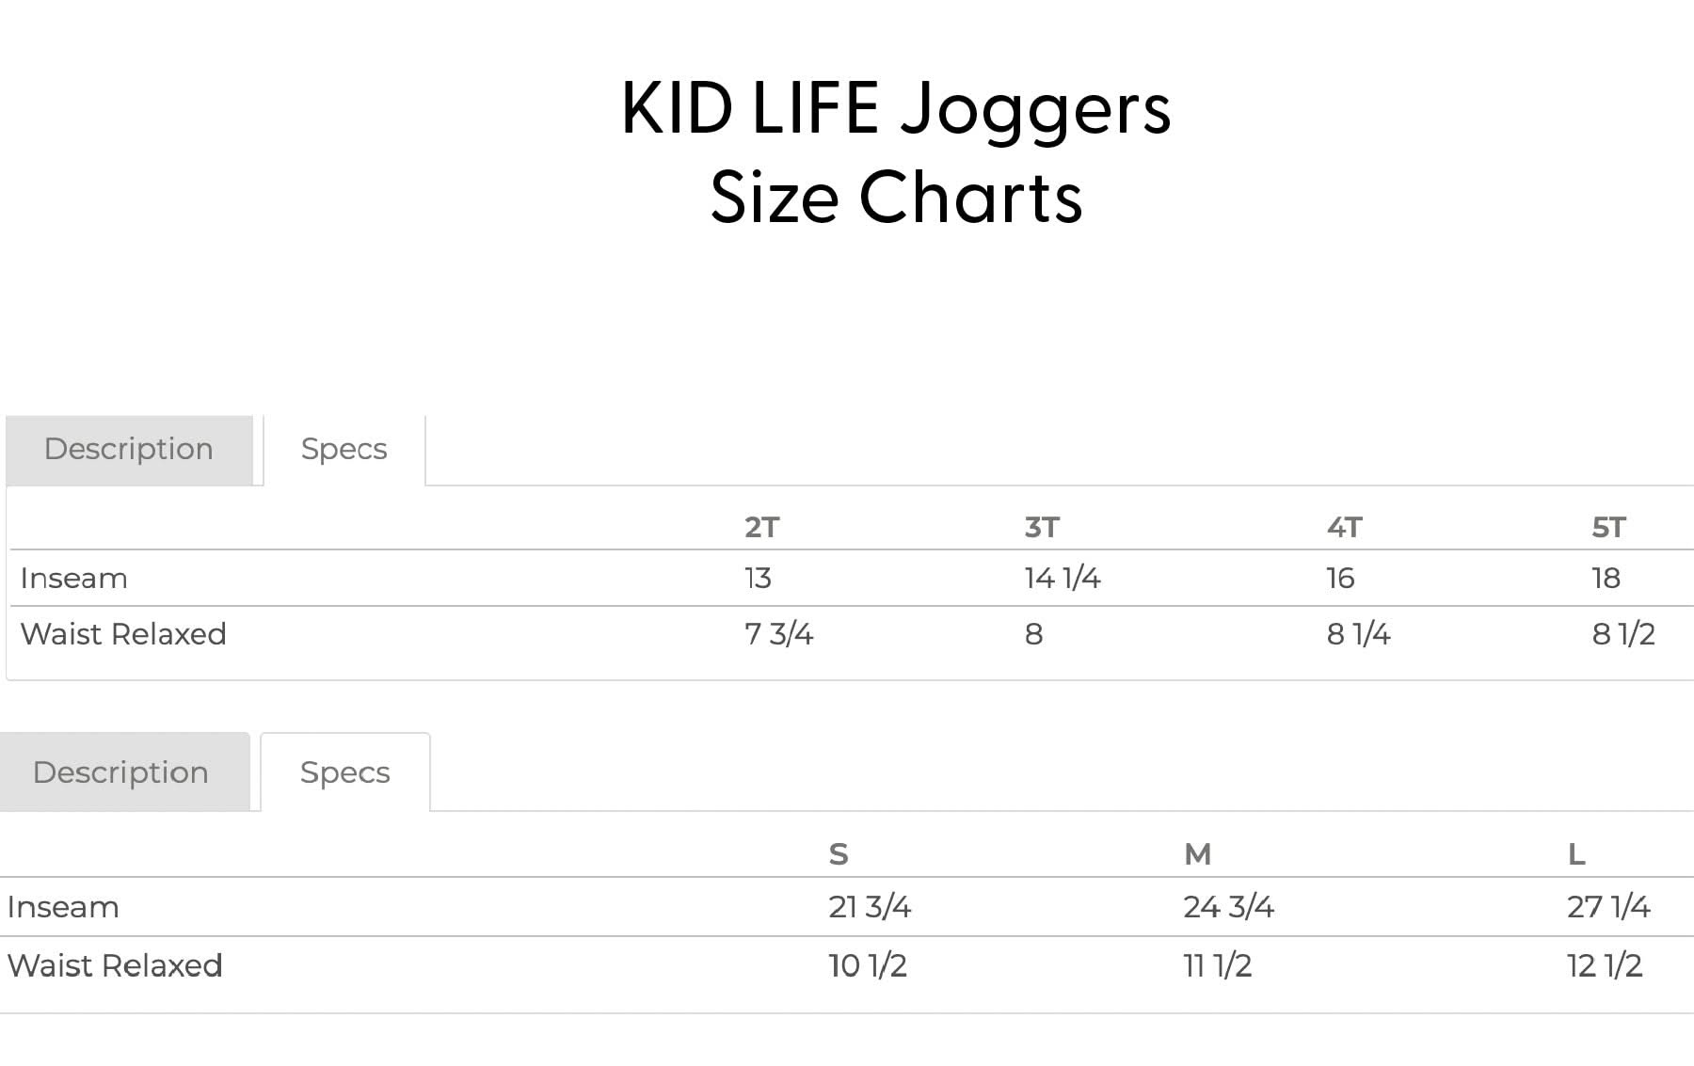Select the L column header
The height and width of the screenshot is (1066, 1694).
point(1579,854)
